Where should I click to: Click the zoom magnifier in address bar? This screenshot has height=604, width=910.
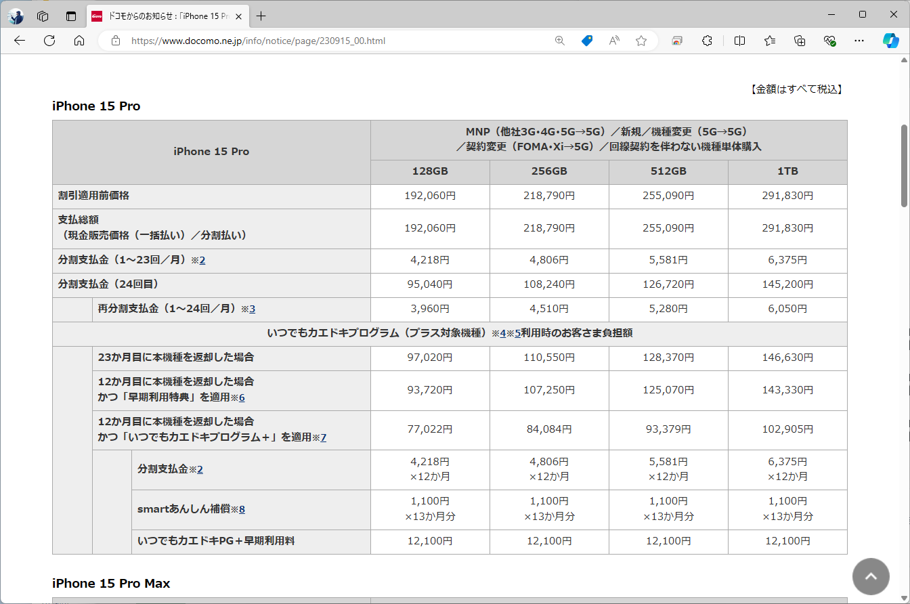coord(559,41)
